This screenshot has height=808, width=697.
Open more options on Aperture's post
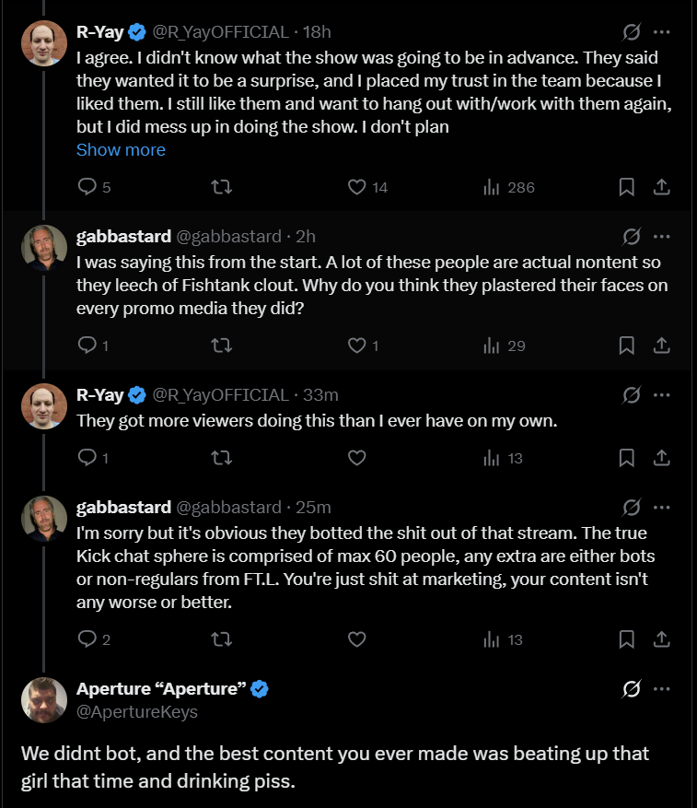click(x=661, y=689)
